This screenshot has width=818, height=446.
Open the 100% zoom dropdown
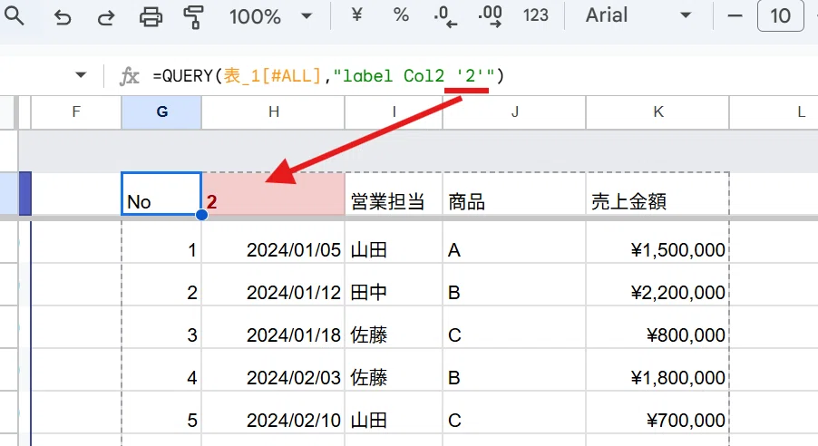[271, 16]
